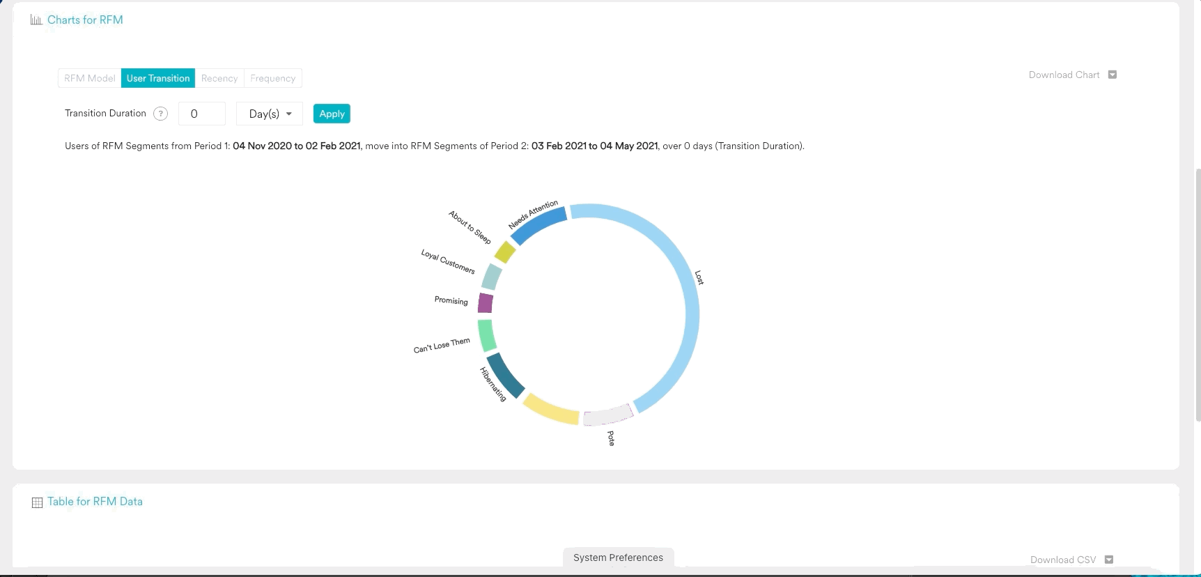Click the Charts for RFM bar chart icon
The width and height of the screenshot is (1201, 577).
click(36, 20)
